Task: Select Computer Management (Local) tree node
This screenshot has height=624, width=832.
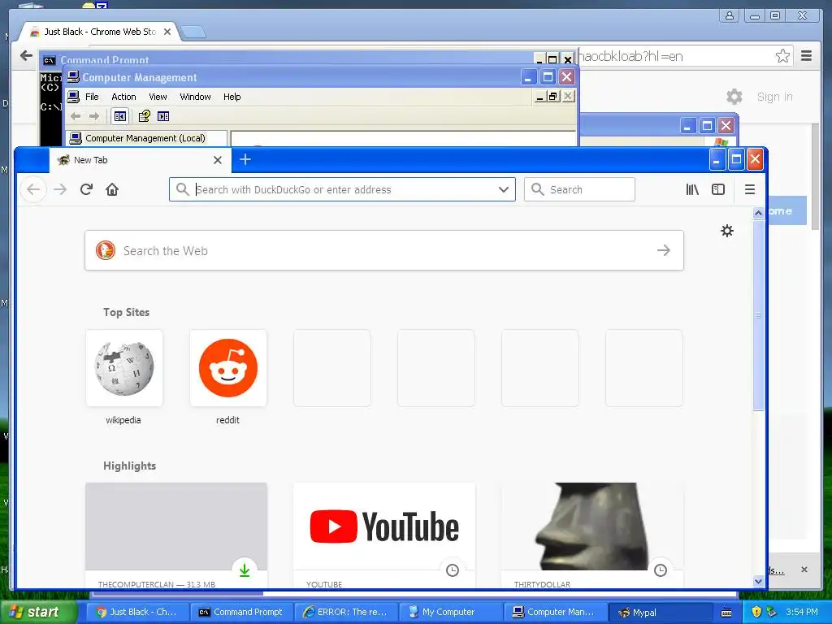Action: coord(145,138)
